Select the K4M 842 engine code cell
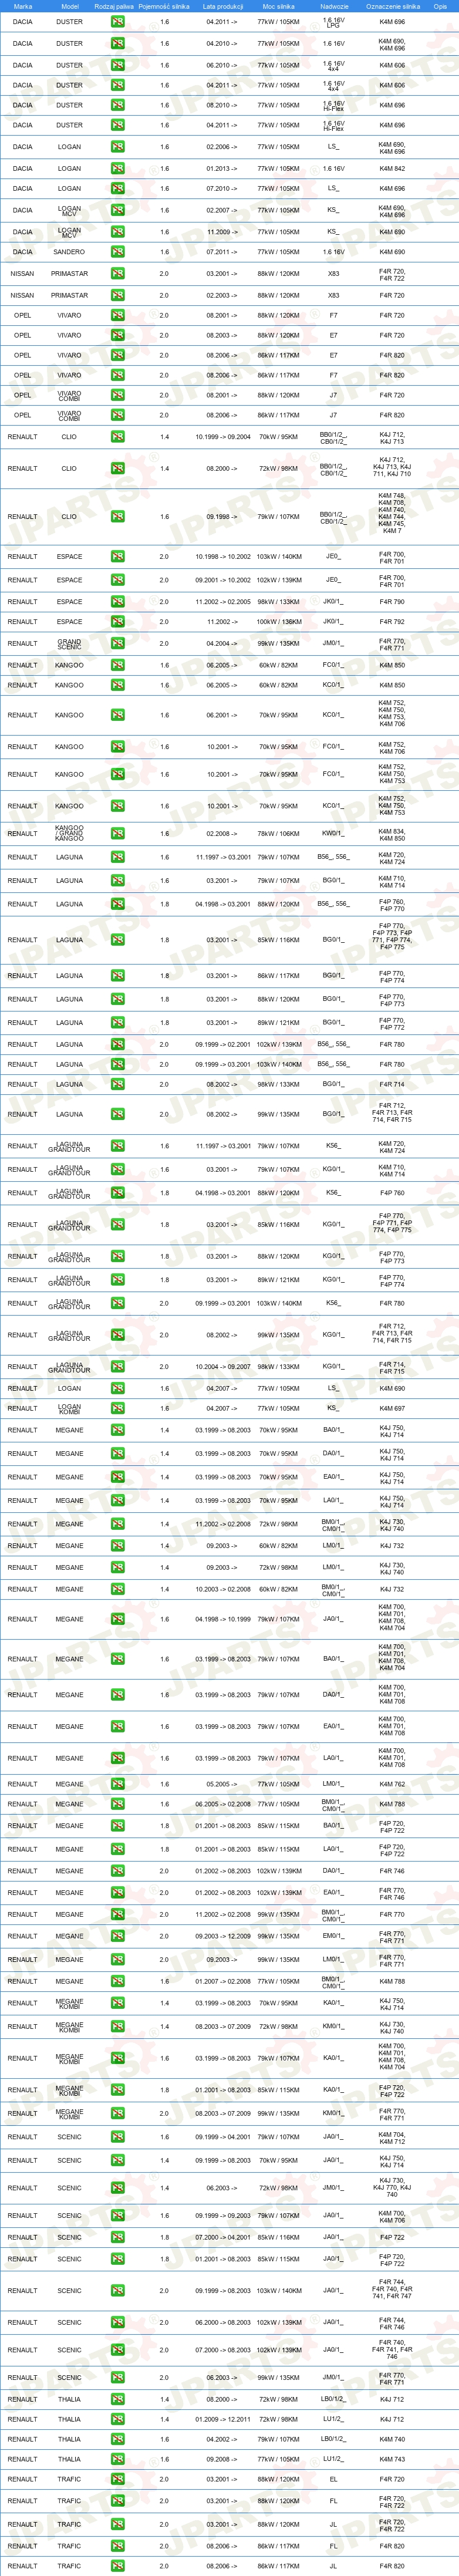Viewport: 459px width, 2576px height. (392, 168)
